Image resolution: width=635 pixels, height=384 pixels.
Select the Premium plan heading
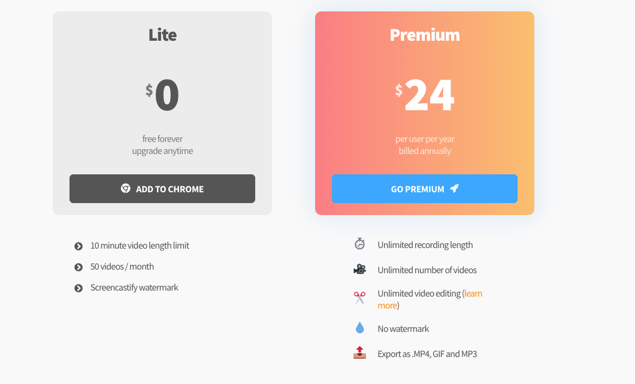coord(425,35)
